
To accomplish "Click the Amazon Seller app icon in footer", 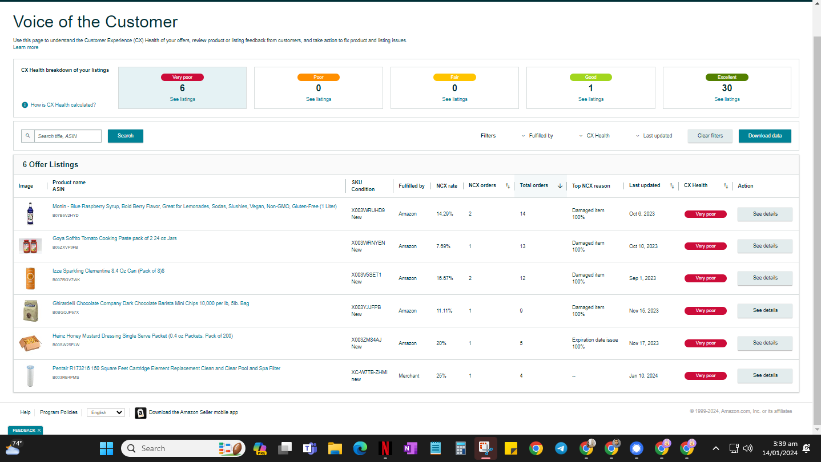I will 140,413.
